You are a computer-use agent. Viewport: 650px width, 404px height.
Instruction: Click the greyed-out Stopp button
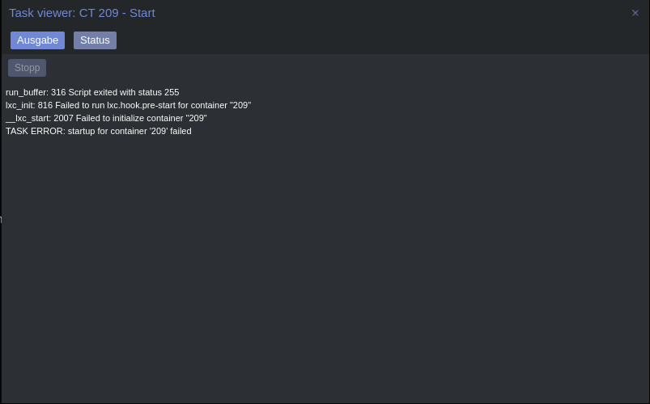click(28, 68)
